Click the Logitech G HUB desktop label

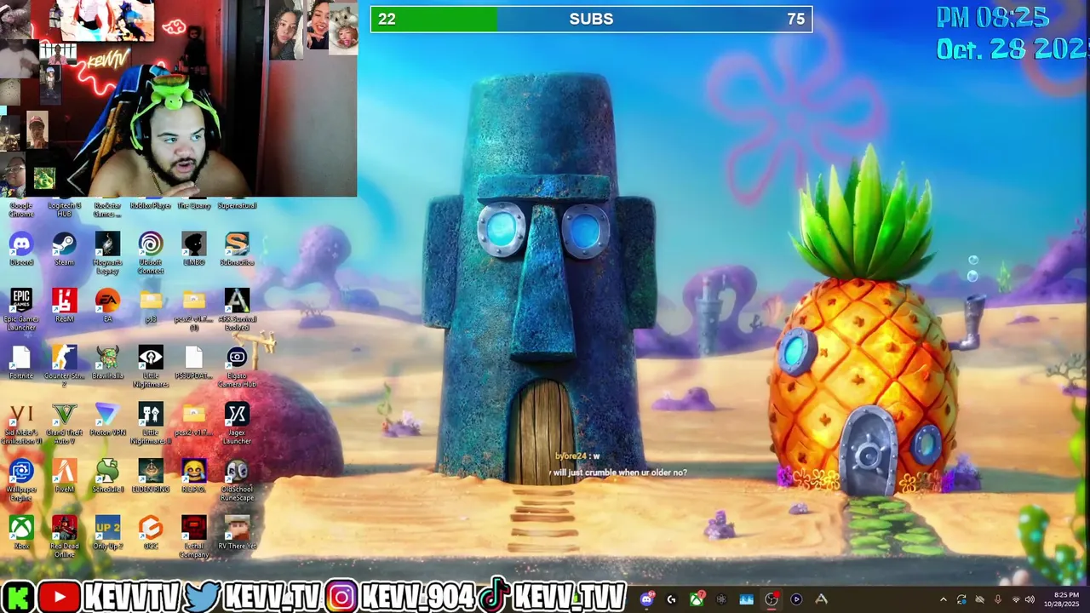(x=65, y=209)
